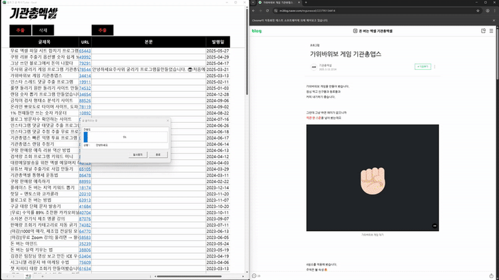This screenshot has width=499, height=280.
Task: Select the 글제목 column header cell
Action: pos(44,42)
